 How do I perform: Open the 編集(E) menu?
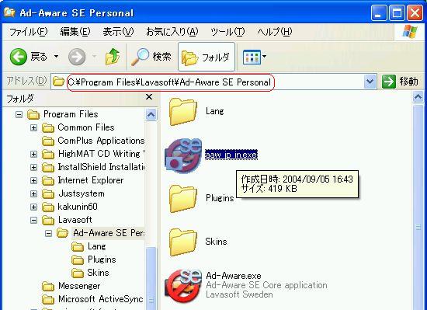coord(75,32)
